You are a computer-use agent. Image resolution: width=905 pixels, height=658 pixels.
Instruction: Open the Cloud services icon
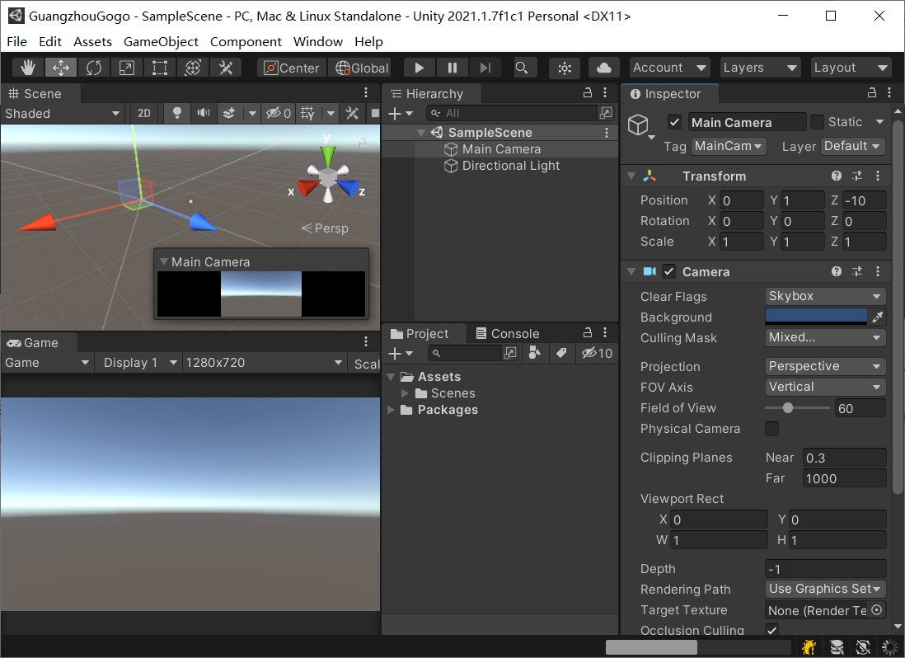[x=603, y=68]
